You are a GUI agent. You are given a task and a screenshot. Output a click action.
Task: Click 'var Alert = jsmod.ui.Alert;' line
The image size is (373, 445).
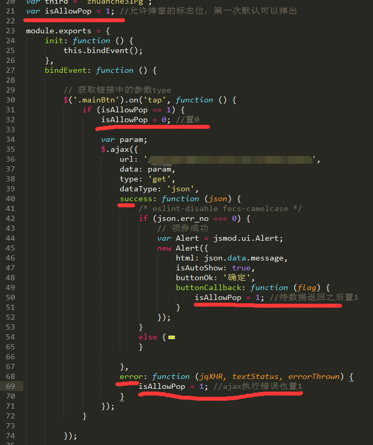coord(220,238)
